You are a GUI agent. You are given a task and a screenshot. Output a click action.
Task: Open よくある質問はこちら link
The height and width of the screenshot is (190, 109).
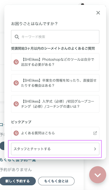coord(55,133)
